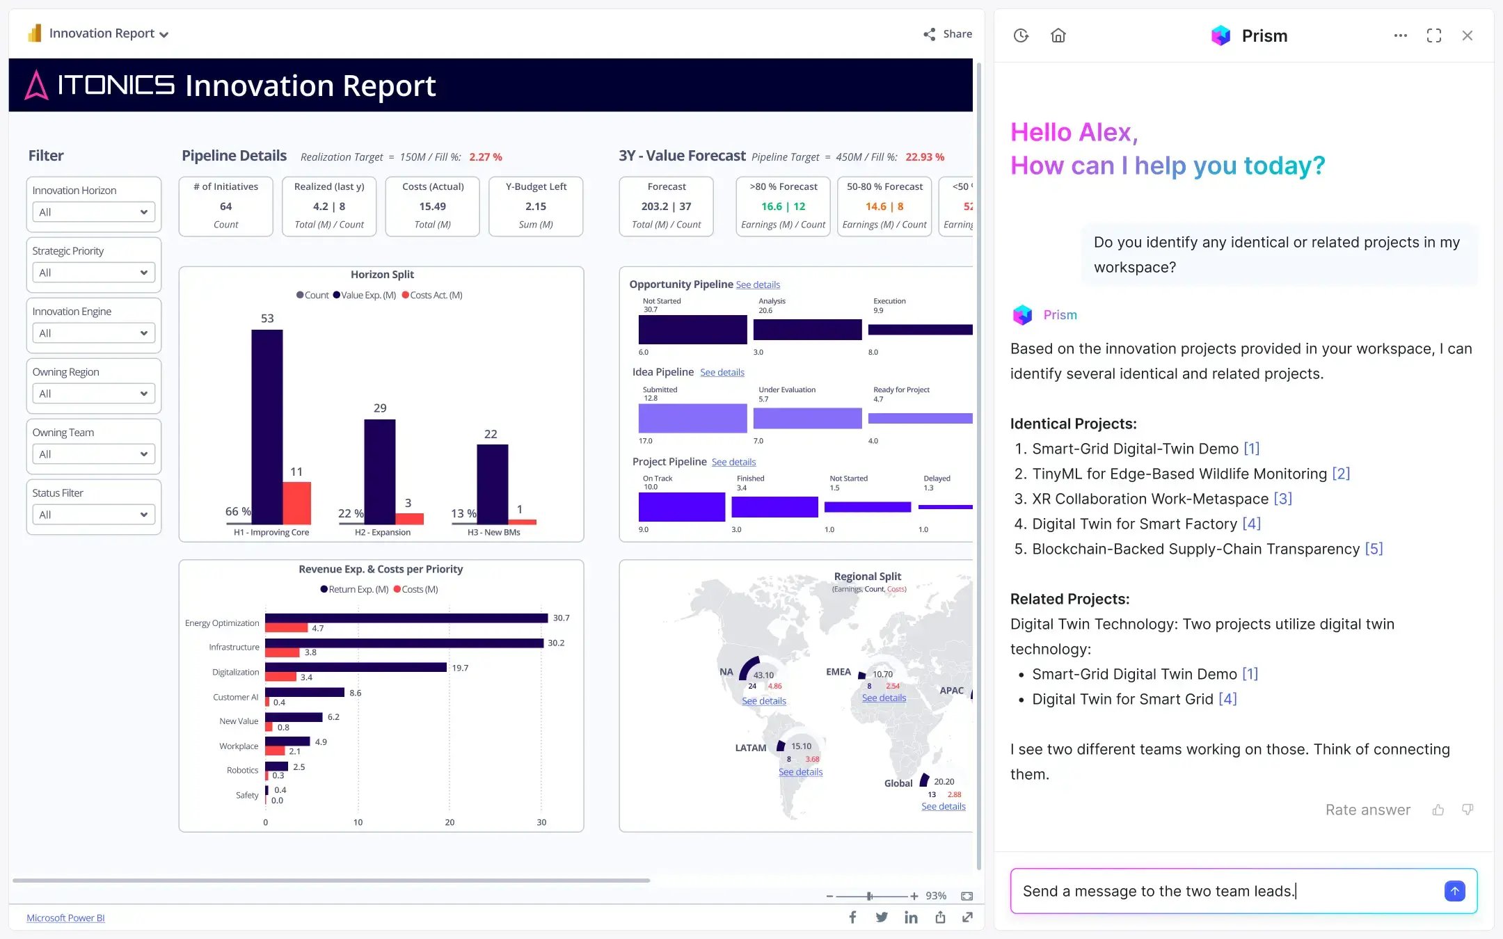The image size is (1503, 939).
Task: Open Prism chat history
Action: 1021,35
